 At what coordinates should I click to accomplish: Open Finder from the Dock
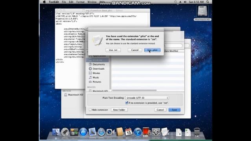click(x=56, y=132)
